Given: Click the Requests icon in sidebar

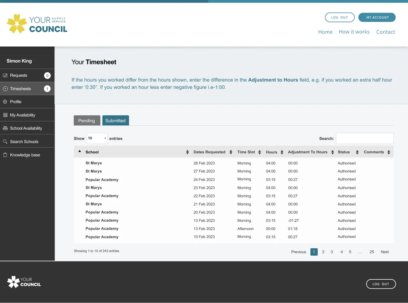Looking at the screenshot, I should (5, 75).
